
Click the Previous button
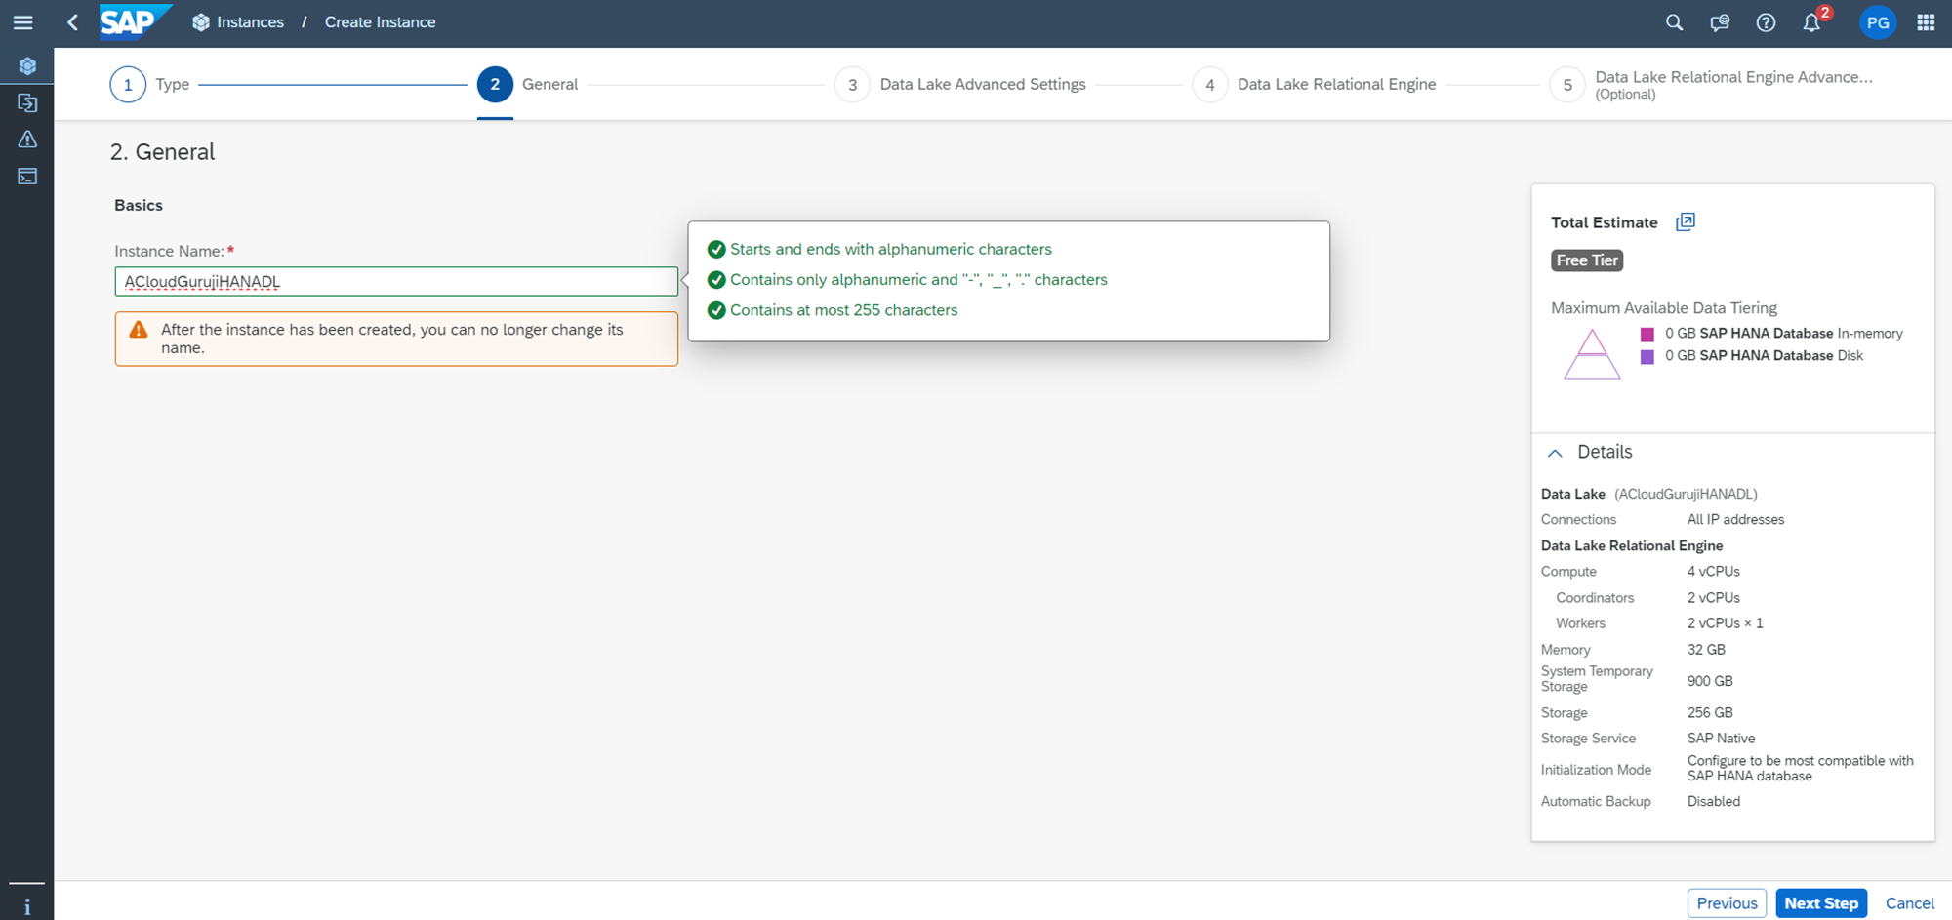1726,903
